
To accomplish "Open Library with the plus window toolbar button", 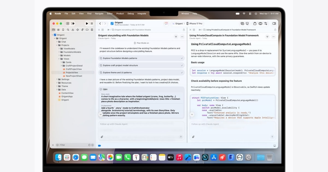I will (x=242, y=23).
